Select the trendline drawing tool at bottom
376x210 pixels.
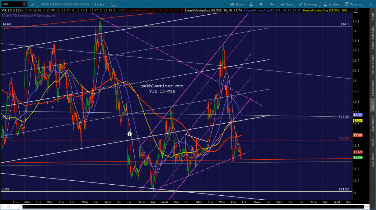(x=20, y=207)
